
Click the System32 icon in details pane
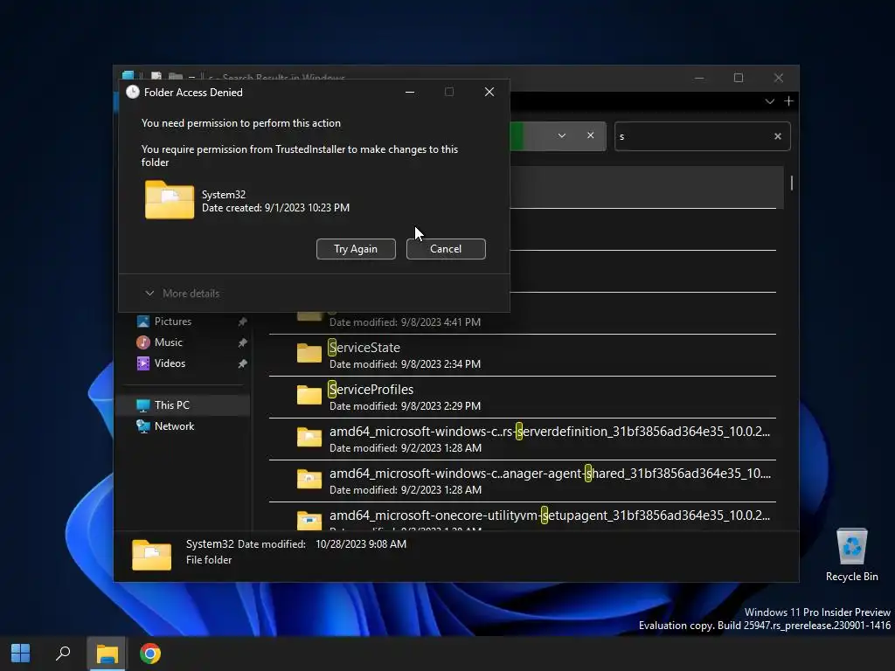pos(152,555)
